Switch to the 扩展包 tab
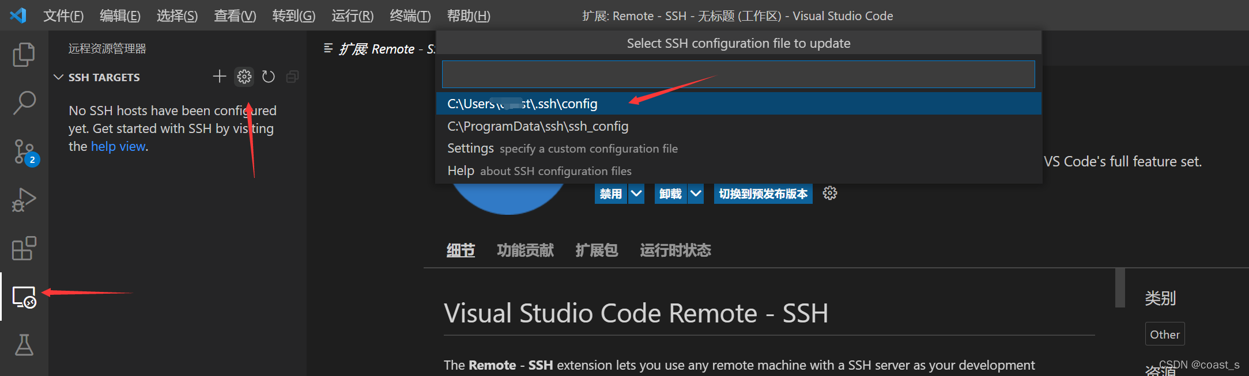This screenshot has height=376, width=1249. [597, 250]
